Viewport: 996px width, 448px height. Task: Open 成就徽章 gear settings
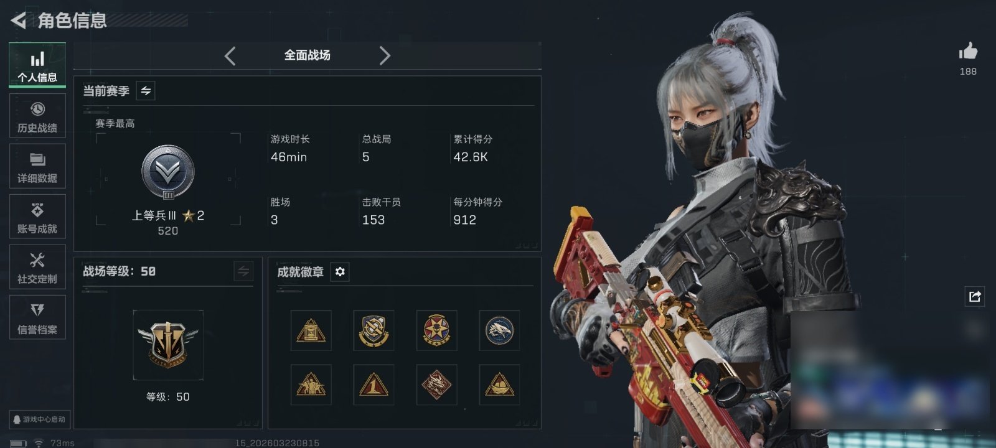pyautogui.click(x=340, y=272)
